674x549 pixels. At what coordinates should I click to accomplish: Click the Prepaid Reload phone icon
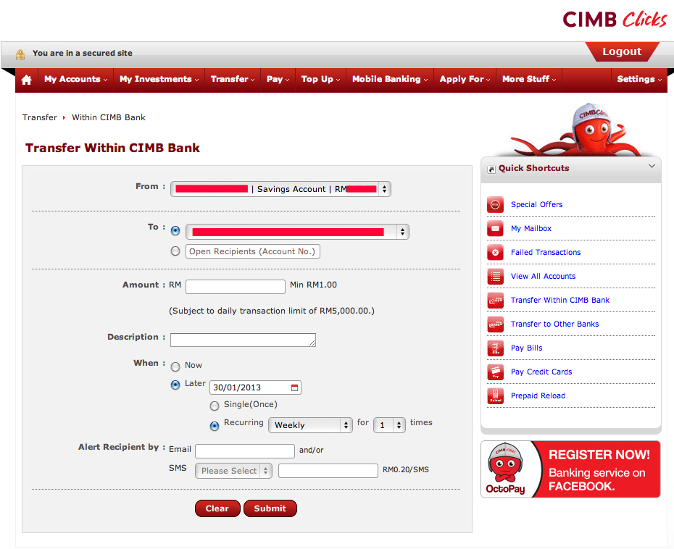(x=495, y=395)
